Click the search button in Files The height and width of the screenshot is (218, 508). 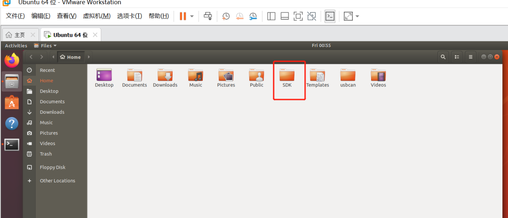(443, 57)
